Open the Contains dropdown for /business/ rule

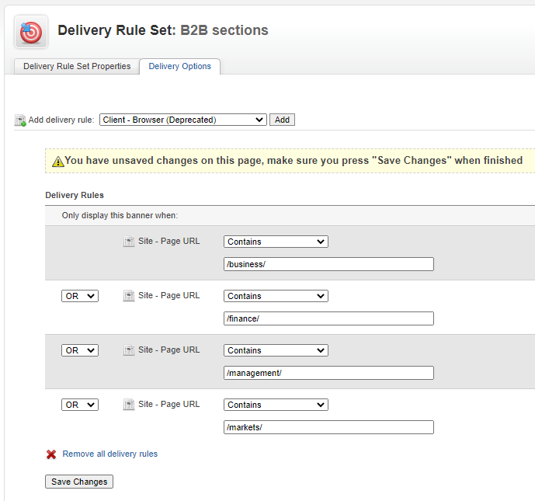[276, 242]
